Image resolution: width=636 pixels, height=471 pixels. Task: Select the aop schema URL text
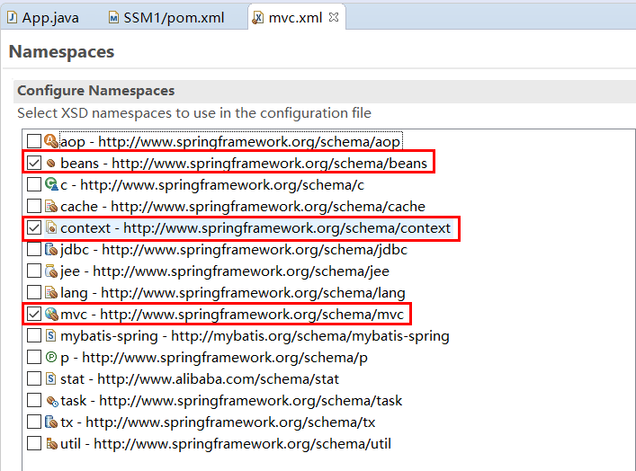tap(249, 142)
